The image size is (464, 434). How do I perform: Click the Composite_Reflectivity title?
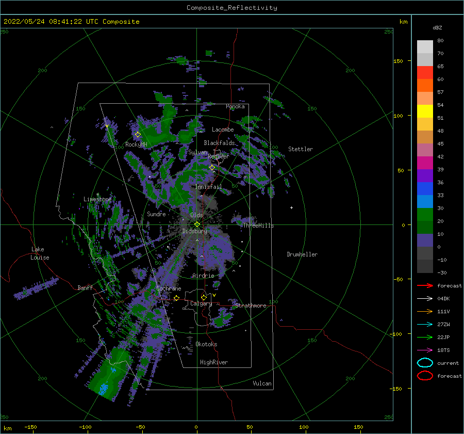pyautogui.click(x=232, y=8)
